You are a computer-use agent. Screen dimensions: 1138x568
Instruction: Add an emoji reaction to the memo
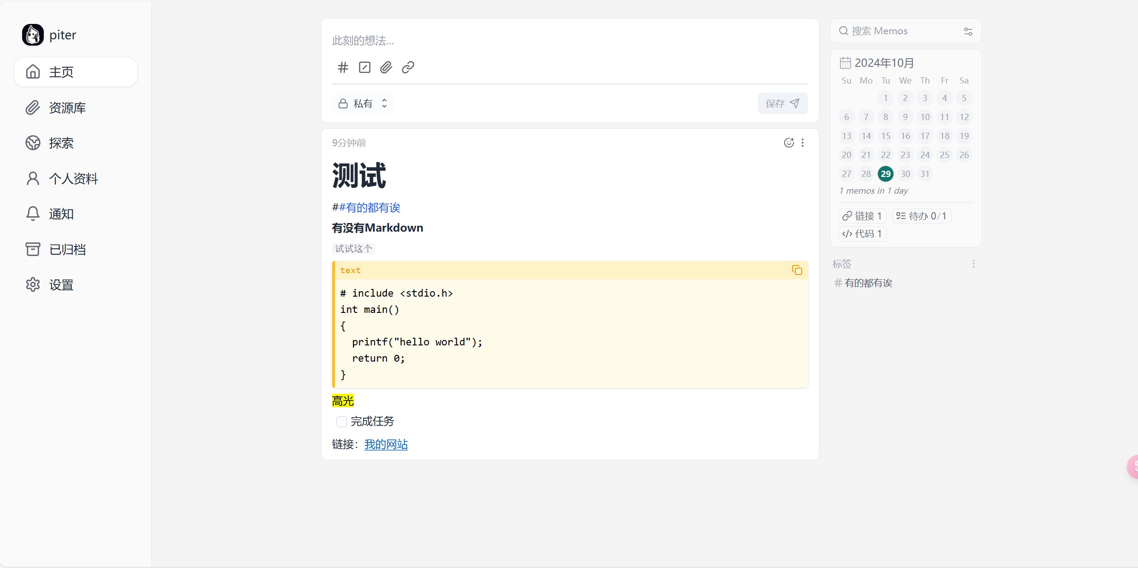click(x=789, y=143)
